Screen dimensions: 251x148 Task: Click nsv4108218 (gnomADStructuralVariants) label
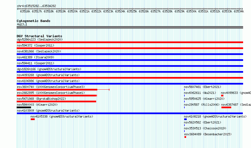click(x=215, y=116)
